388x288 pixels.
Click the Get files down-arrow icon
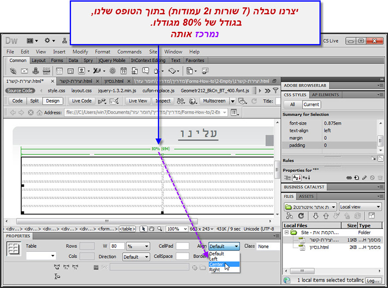coord(316,216)
